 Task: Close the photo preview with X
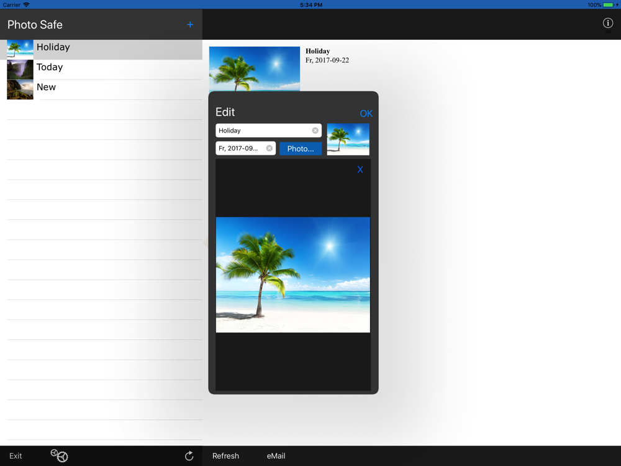pyautogui.click(x=360, y=170)
